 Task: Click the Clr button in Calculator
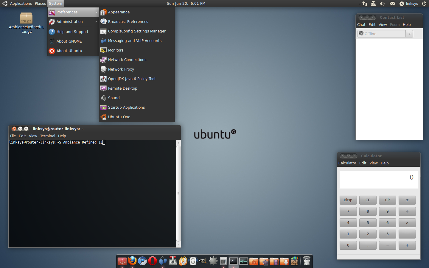[388, 200]
